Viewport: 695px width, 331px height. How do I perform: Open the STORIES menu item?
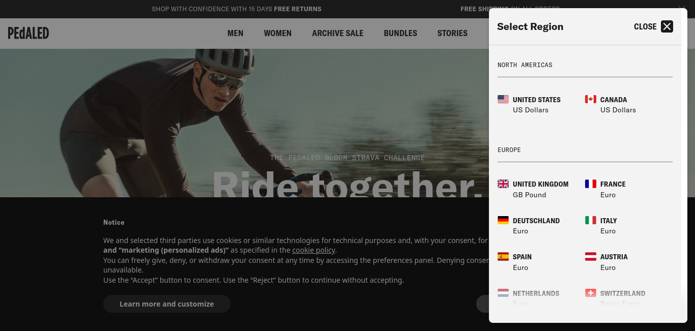tap(452, 33)
